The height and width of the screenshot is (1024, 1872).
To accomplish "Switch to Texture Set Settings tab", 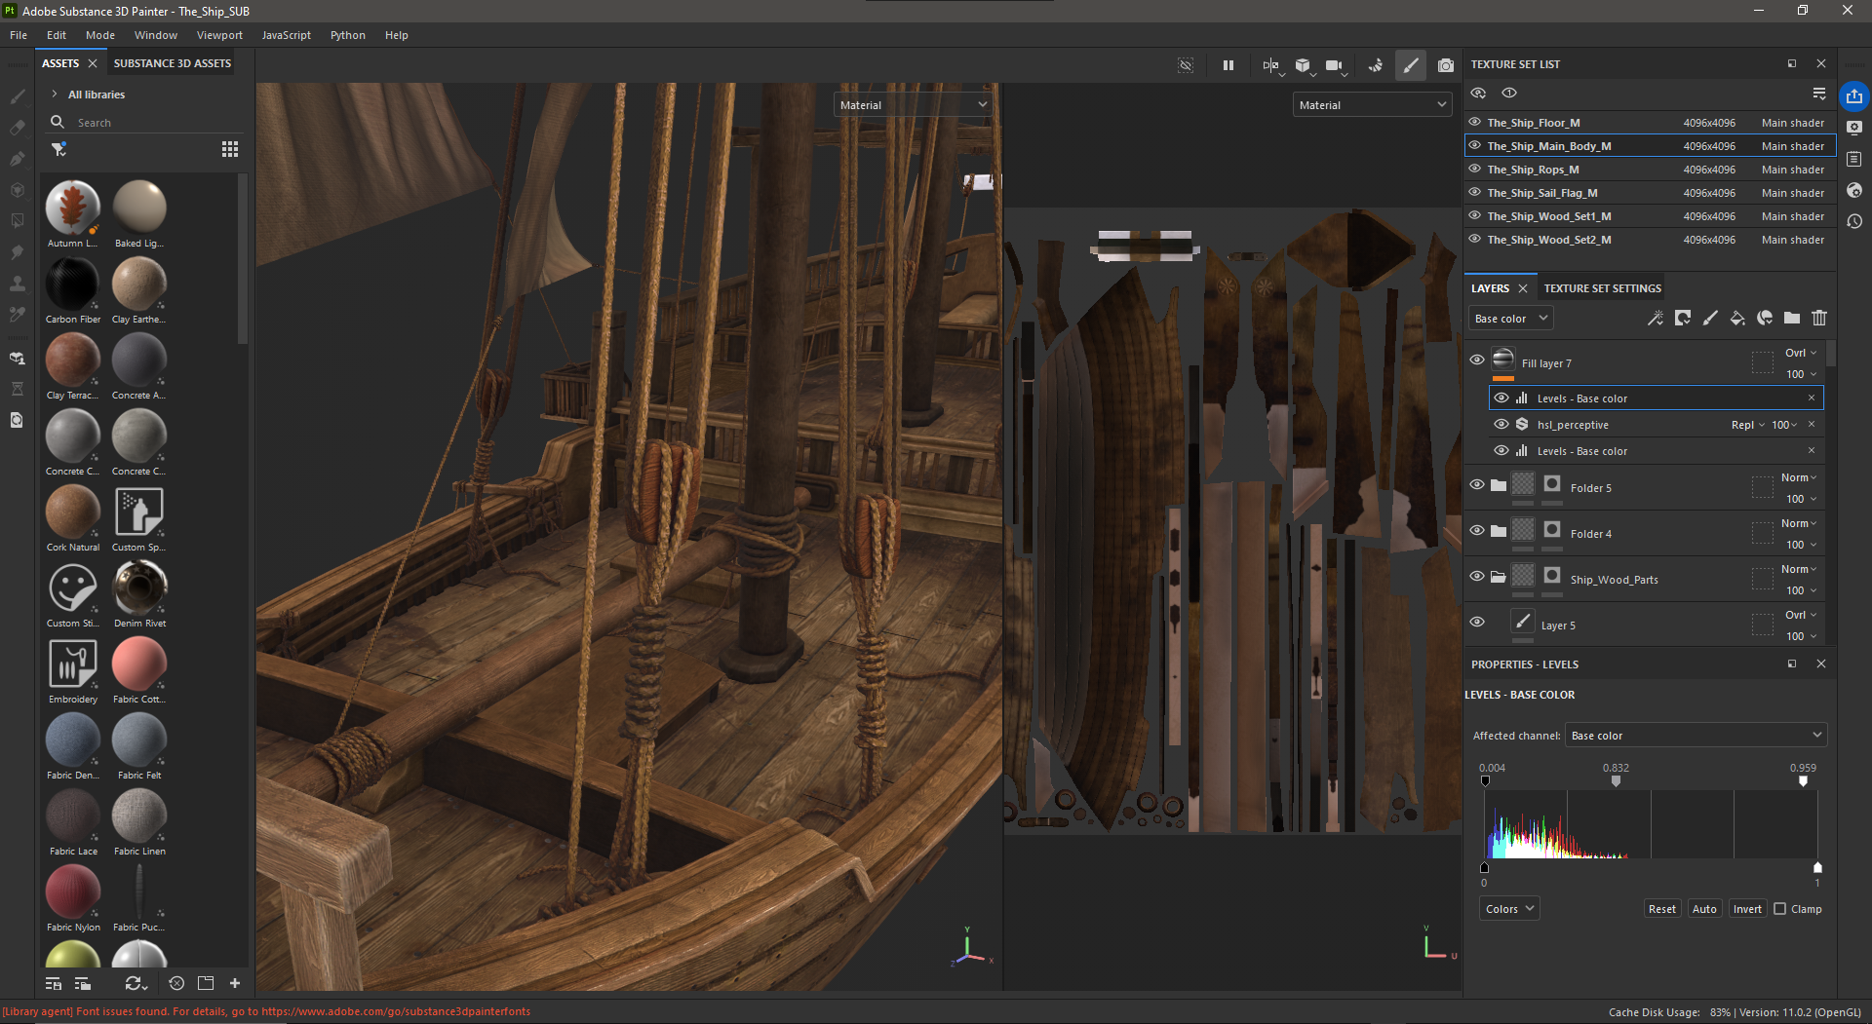I will [x=1602, y=288].
